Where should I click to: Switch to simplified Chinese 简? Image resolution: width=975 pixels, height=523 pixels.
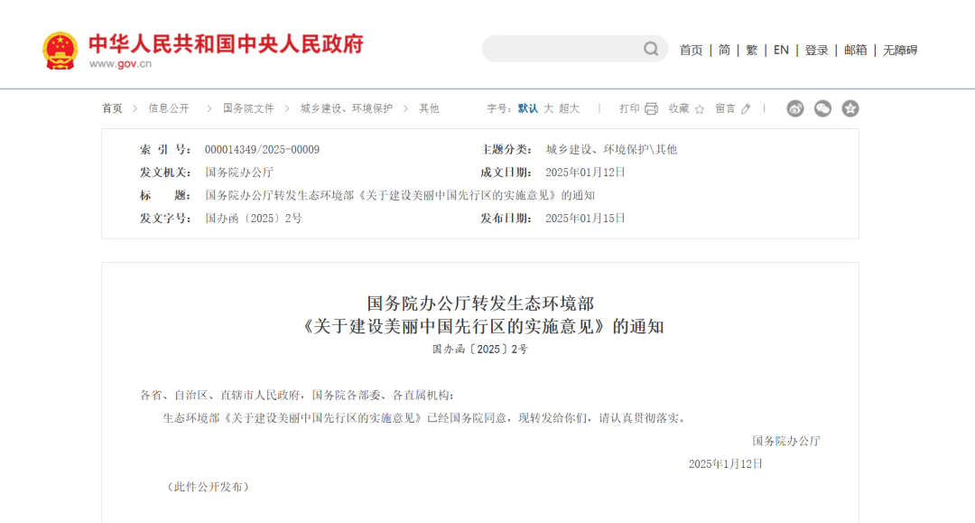[x=724, y=51]
